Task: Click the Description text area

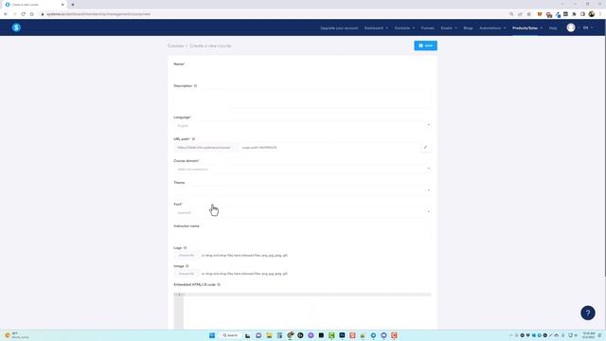Action: [303, 99]
